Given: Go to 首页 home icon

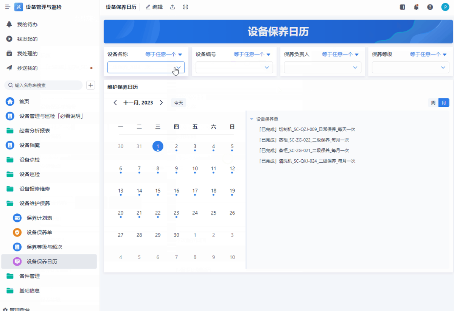Looking at the screenshot, I should coord(10,102).
